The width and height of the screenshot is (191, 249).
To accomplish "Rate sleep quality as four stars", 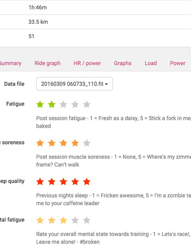I will click(75, 181).
